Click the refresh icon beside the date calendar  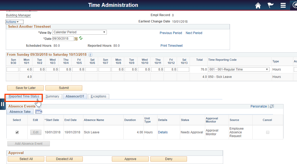click(81, 39)
